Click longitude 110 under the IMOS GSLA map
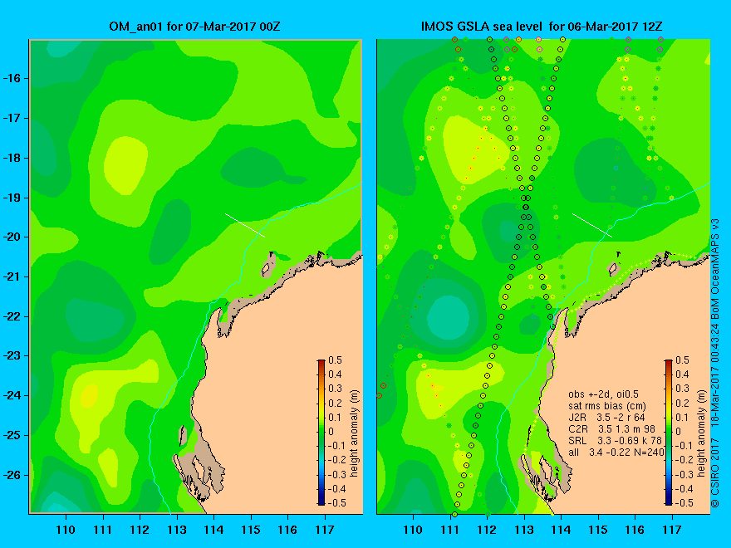This screenshot has width=731, height=548. click(413, 530)
